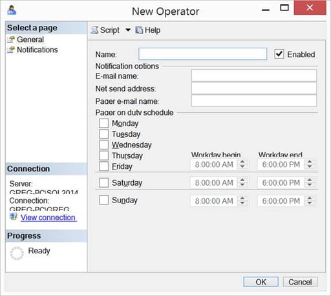Click the Notifications page icon
This screenshot has height=296, width=331.
[x=11, y=50]
